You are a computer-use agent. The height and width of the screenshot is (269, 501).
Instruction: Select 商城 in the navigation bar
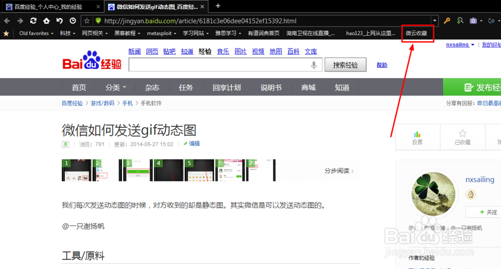coord(308,87)
